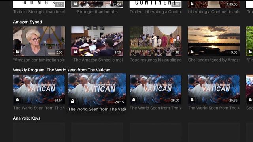Click lock icon on the 3:38 sunset video

(192, 52)
